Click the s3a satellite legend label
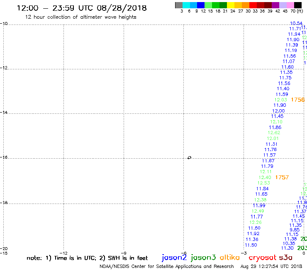This screenshot has width=307, height=270. 286,258
